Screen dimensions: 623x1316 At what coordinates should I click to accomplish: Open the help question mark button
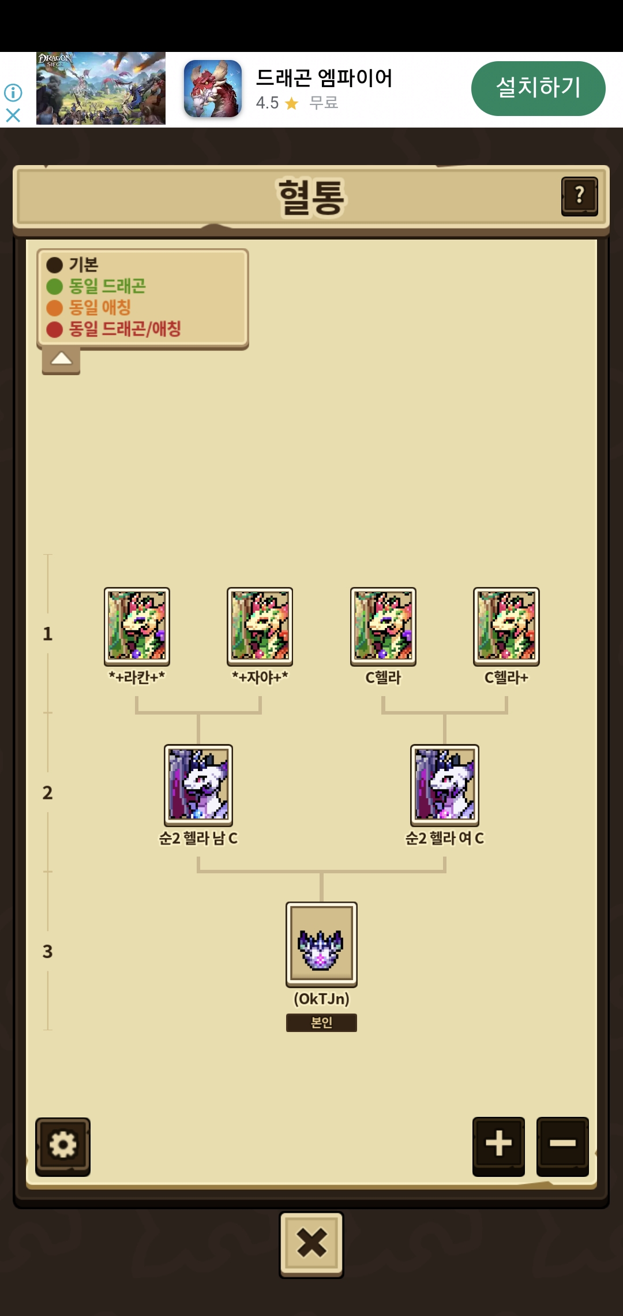pos(579,196)
